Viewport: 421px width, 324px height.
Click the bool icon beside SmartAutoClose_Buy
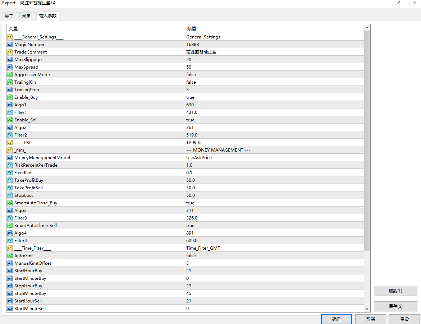(10, 203)
